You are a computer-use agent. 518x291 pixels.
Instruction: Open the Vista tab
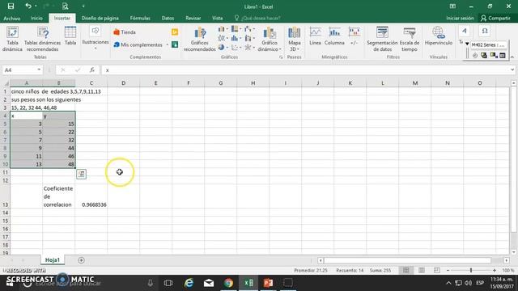coord(218,18)
